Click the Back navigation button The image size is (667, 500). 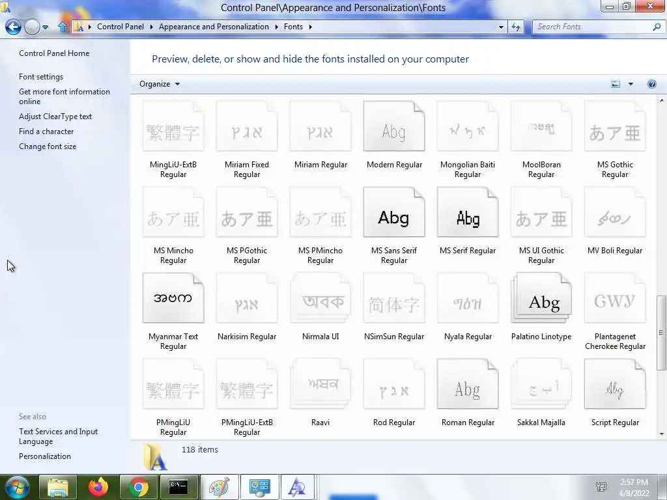point(13,27)
